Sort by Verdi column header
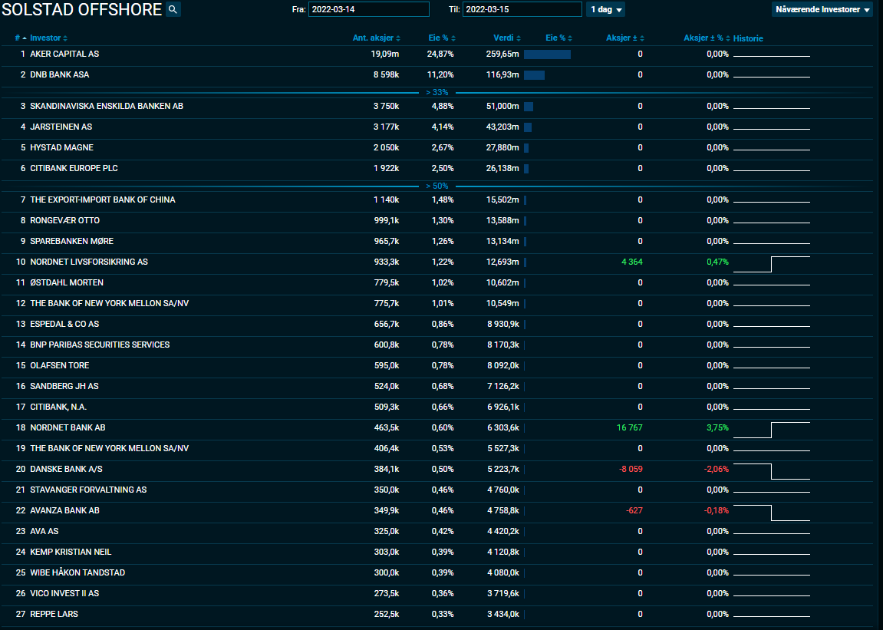The width and height of the screenshot is (883, 630). click(507, 38)
